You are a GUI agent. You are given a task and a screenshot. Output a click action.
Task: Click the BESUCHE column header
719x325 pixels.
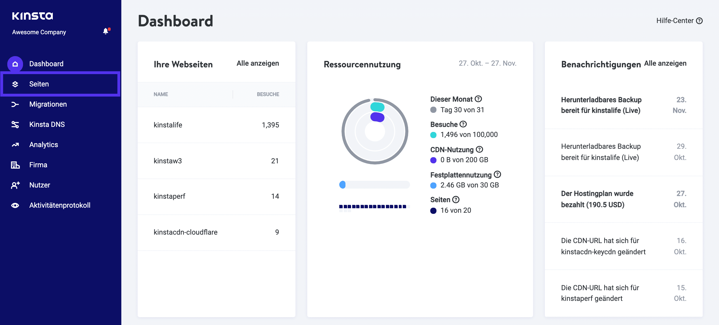pos(268,94)
